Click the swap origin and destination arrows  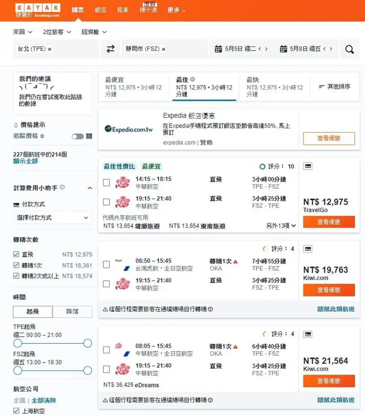[110, 49]
